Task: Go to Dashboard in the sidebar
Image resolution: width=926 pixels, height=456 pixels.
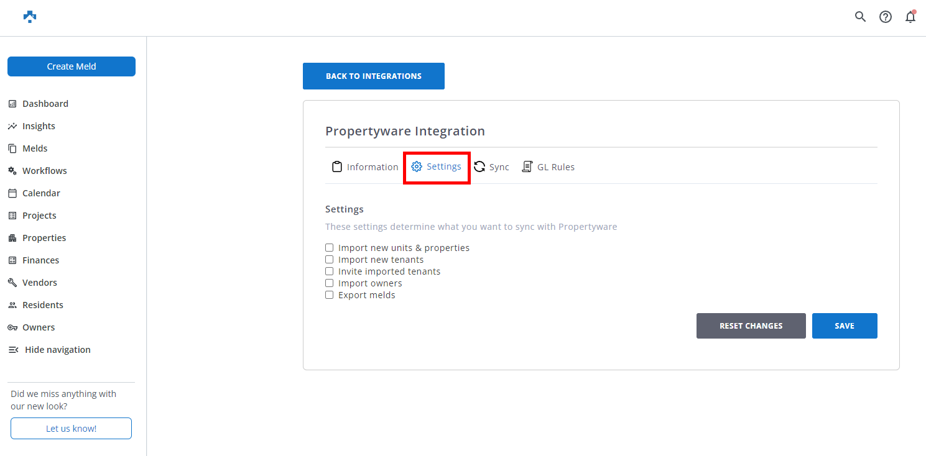Action: pyautogui.click(x=45, y=104)
